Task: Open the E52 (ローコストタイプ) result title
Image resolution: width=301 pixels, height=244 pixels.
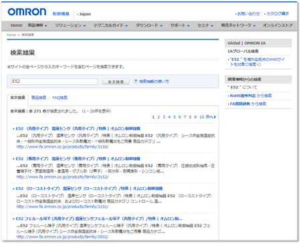Action: pos(89,189)
